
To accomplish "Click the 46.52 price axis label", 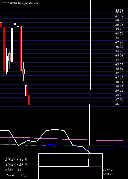I will (119, 47).
